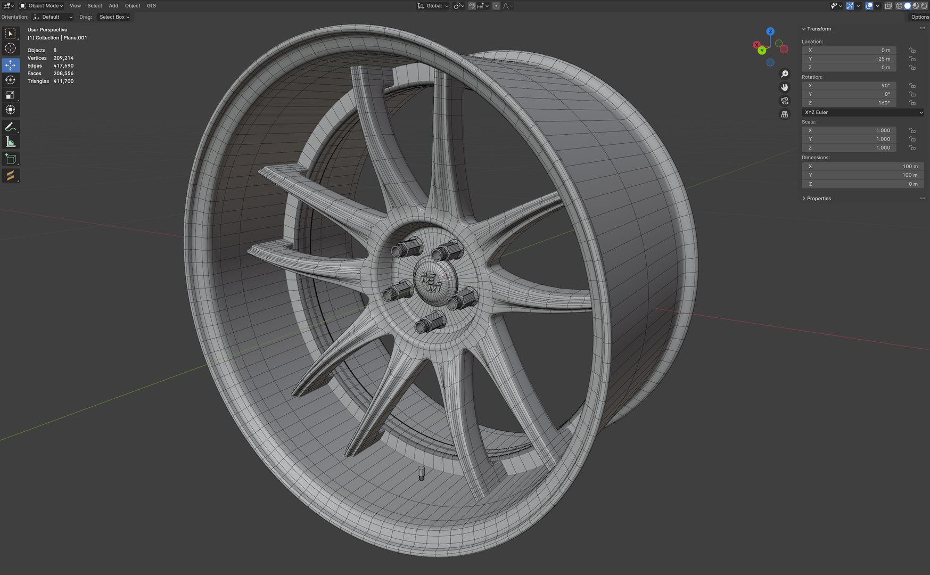Click the Scale Y field showing 1.000
Image resolution: width=930 pixels, height=575 pixels.
tap(849, 139)
